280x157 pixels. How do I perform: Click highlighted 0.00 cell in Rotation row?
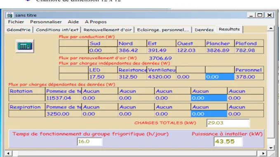coord(209,98)
